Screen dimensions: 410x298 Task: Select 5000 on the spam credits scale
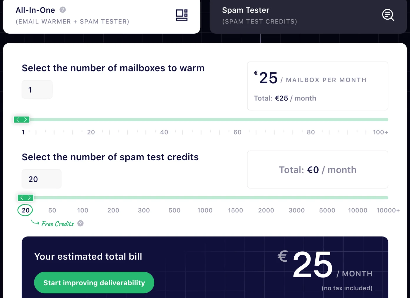(x=327, y=210)
